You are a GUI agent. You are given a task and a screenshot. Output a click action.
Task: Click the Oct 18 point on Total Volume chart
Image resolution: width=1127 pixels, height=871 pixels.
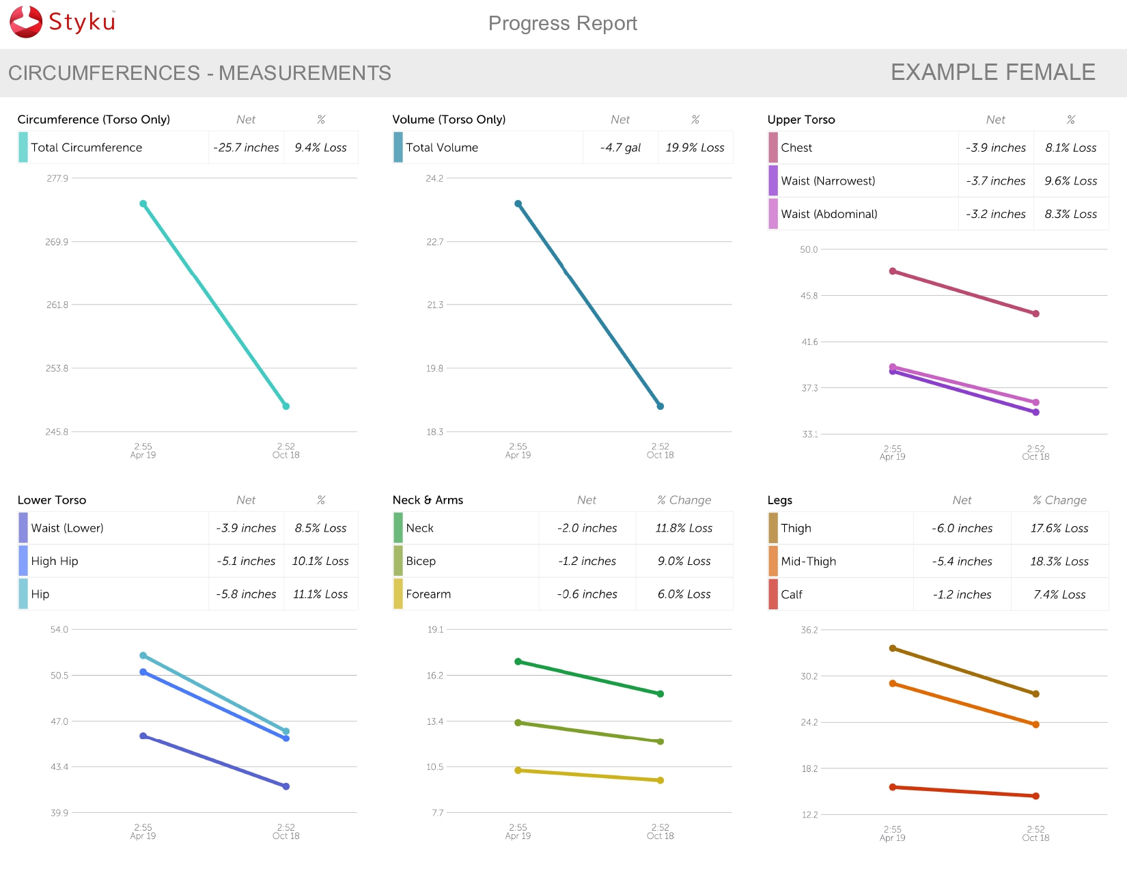tap(660, 406)
